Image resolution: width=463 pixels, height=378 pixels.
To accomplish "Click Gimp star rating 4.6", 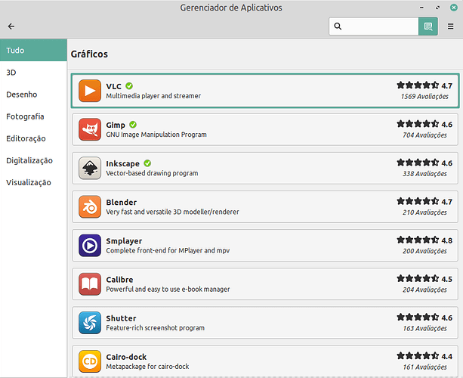I will [424, 124].
